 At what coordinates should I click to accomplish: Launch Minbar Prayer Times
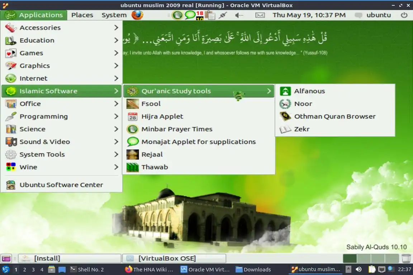click(199, 129)
